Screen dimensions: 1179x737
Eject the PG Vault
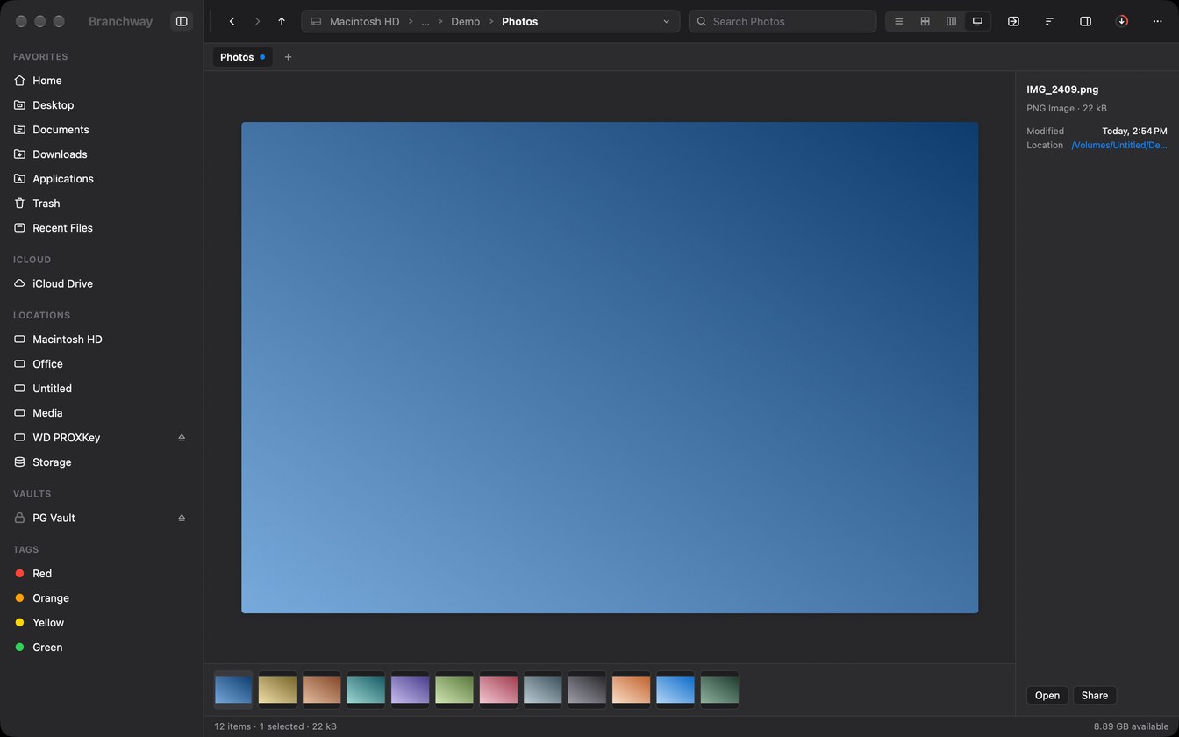(182, 518)
